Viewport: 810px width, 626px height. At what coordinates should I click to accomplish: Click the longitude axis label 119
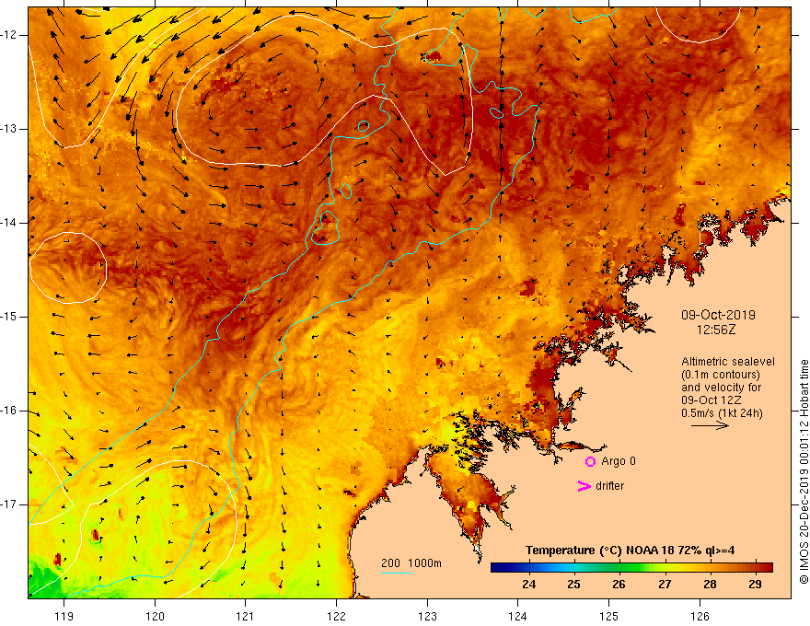pos(64,616)
